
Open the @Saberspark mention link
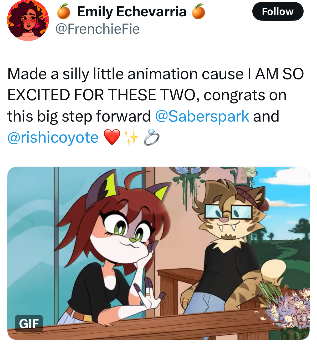202,116
